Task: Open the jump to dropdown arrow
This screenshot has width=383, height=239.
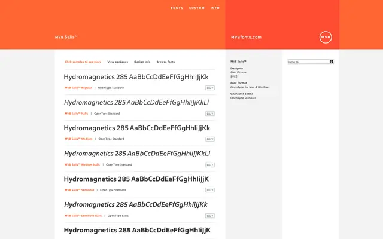Action: coord(331,62)
